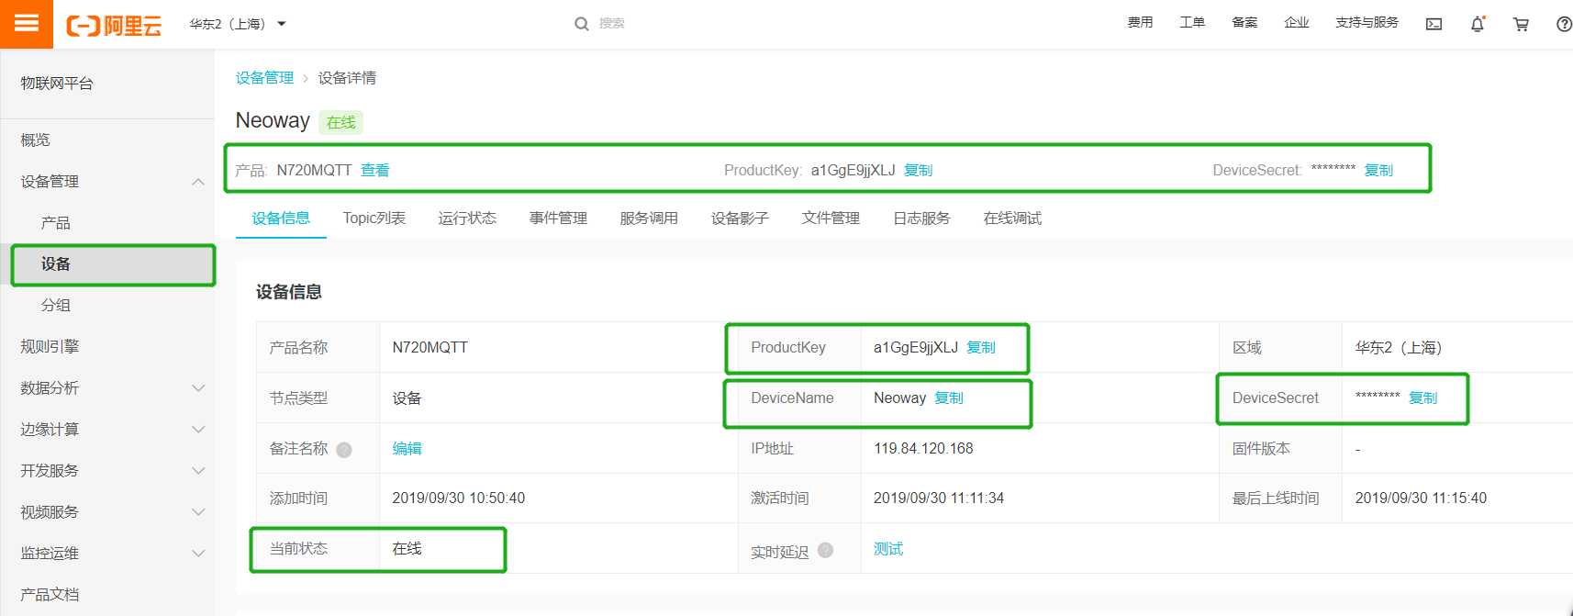Click help icon next to 实时延迟
Image resolution: width=1573 pixels, height=616 pixels.
(x=825, y=550)
